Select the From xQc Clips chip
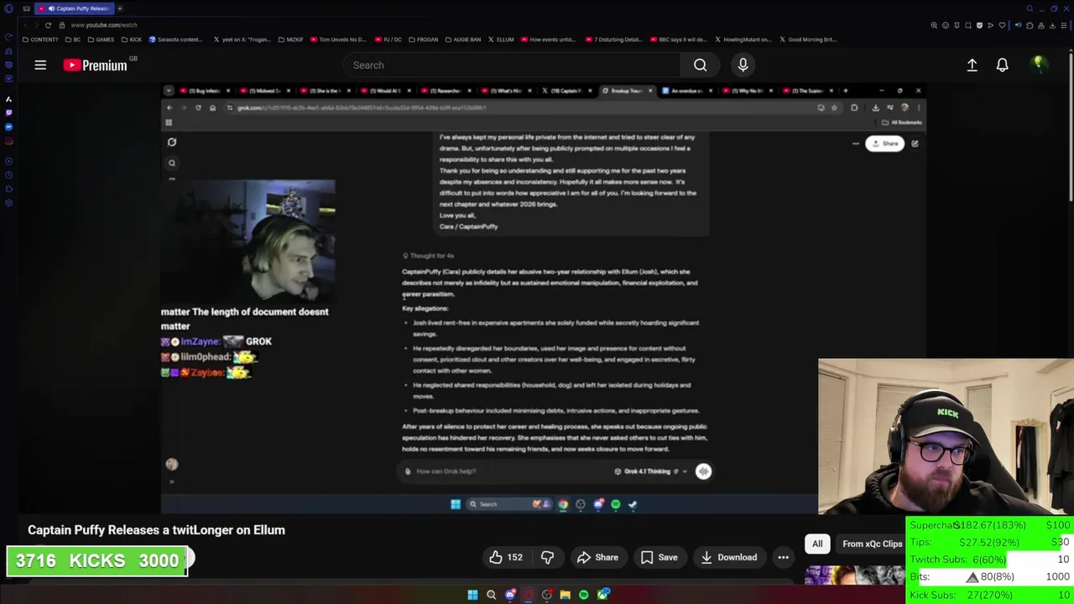The width and height of the screenshot is (1074, 604). click(x=872, y=544)
